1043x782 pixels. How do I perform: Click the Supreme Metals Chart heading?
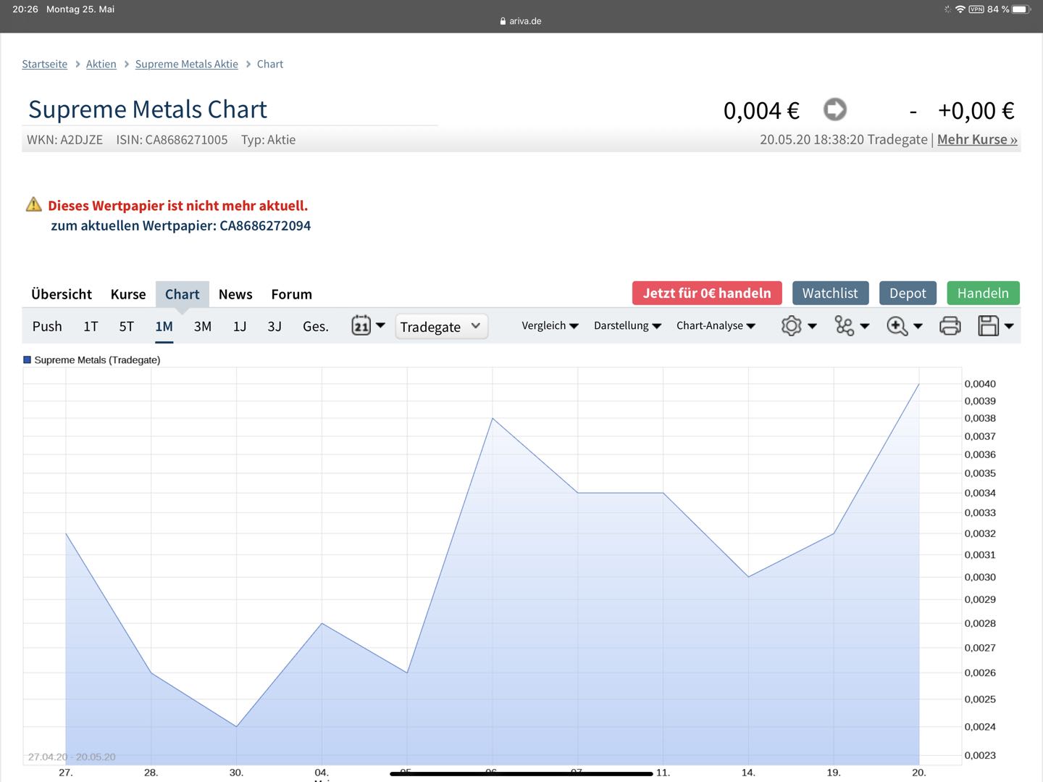coord(148,109)
